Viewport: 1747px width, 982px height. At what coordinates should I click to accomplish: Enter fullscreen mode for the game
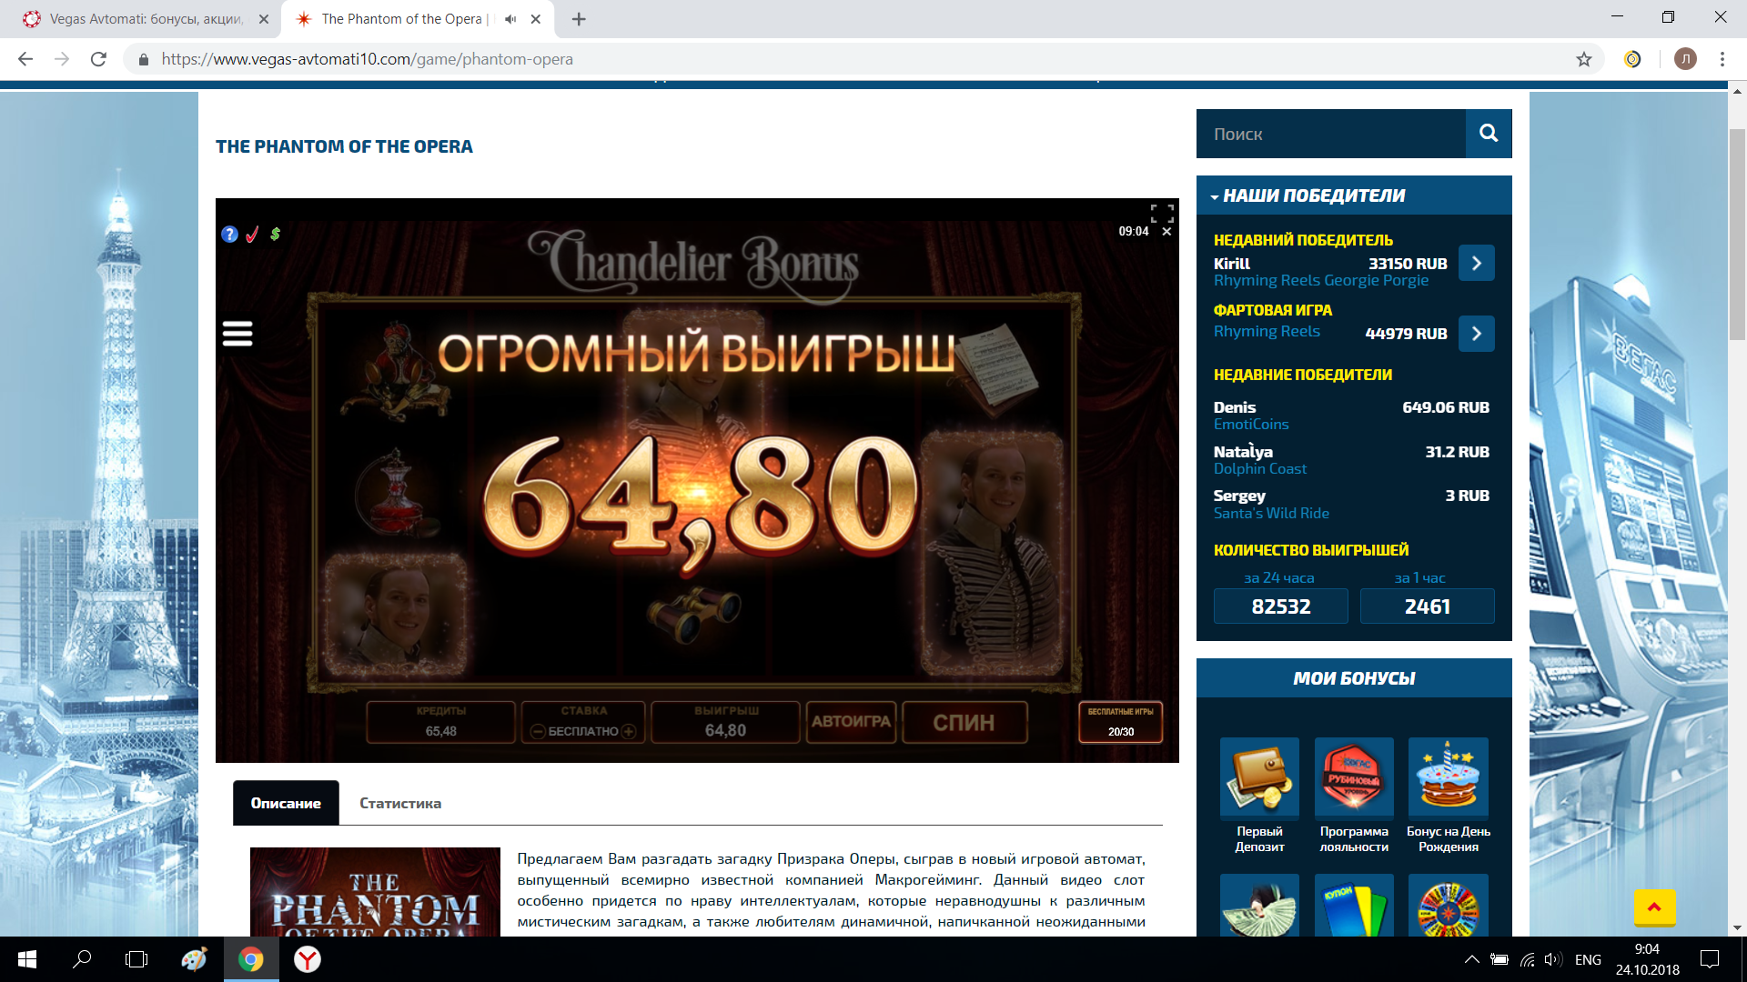[x=1162, y=213]
